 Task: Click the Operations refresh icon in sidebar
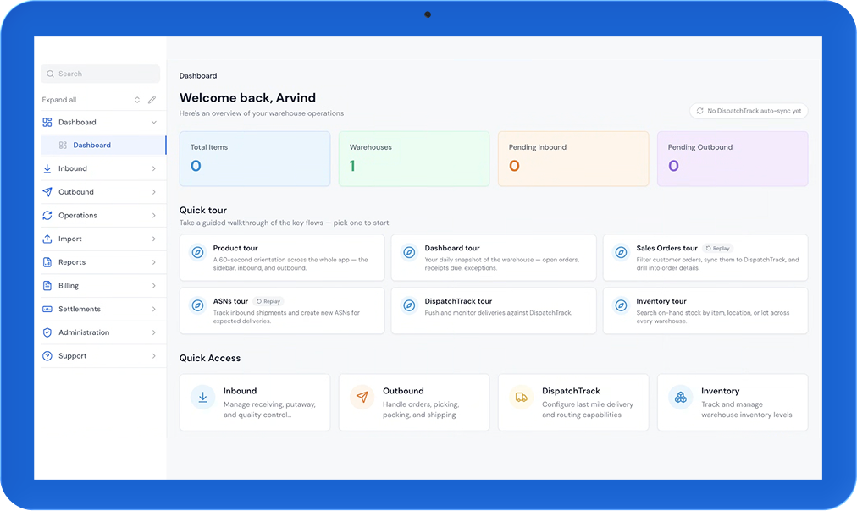tap(47, 216)
